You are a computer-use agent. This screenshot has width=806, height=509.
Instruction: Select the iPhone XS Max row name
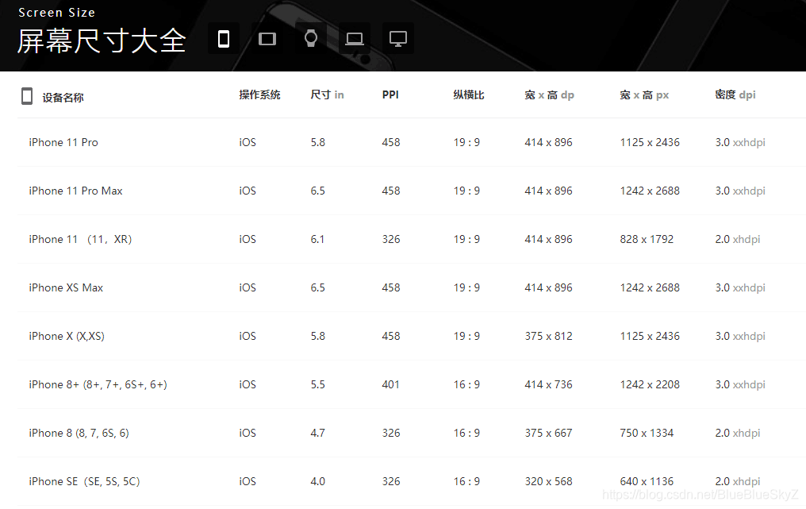pos(66,287)
